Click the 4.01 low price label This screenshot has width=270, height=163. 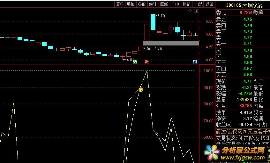point(130,60)
